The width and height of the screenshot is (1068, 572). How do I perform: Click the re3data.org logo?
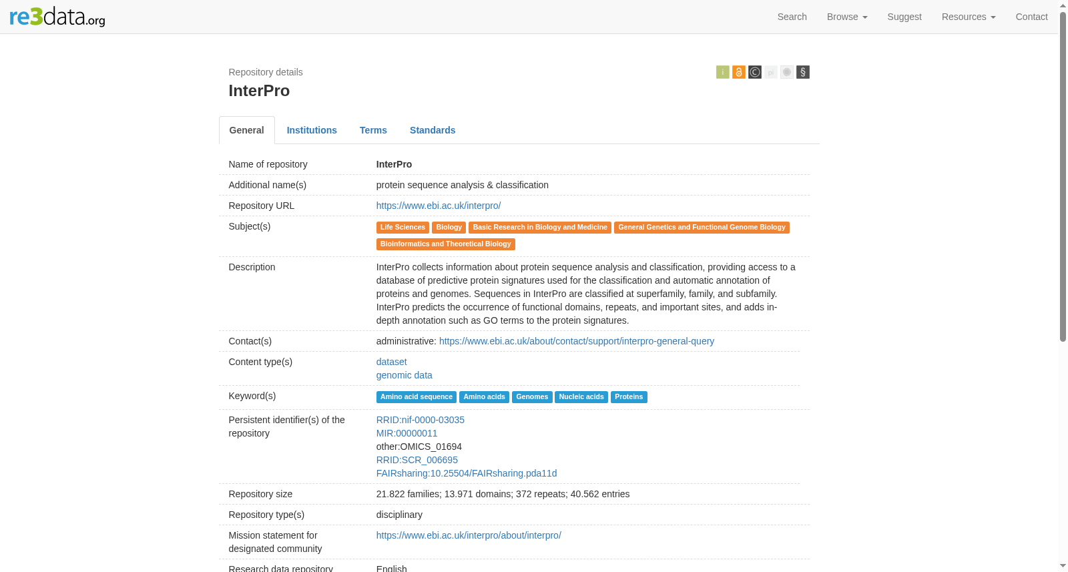pyautogui.click(x=57, y=17)
